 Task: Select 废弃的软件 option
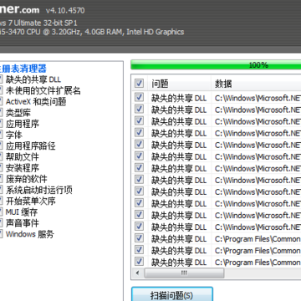pos(27,179)
